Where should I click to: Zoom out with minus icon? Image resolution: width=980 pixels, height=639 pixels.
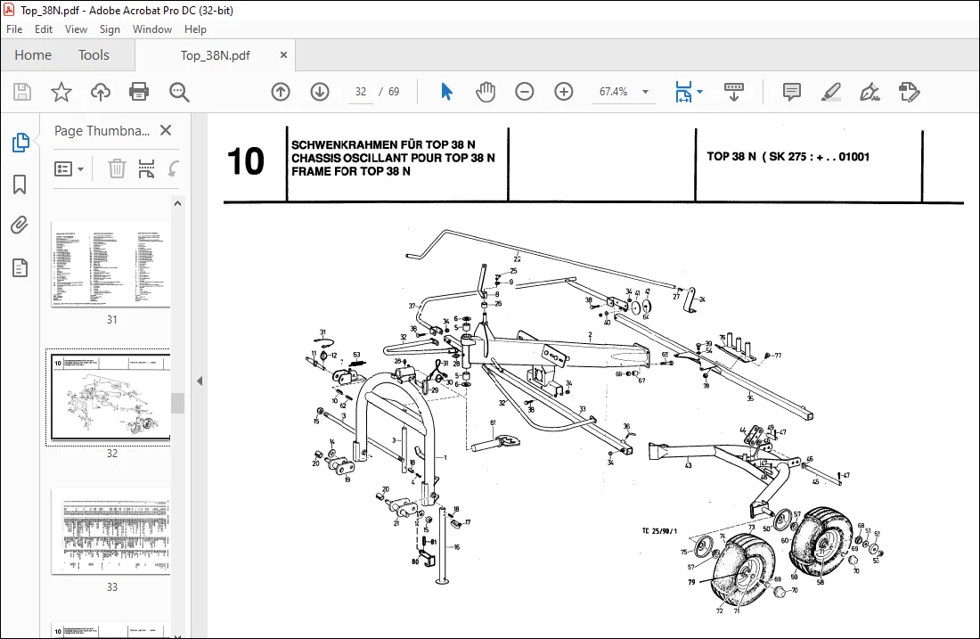tap(525, 92)
